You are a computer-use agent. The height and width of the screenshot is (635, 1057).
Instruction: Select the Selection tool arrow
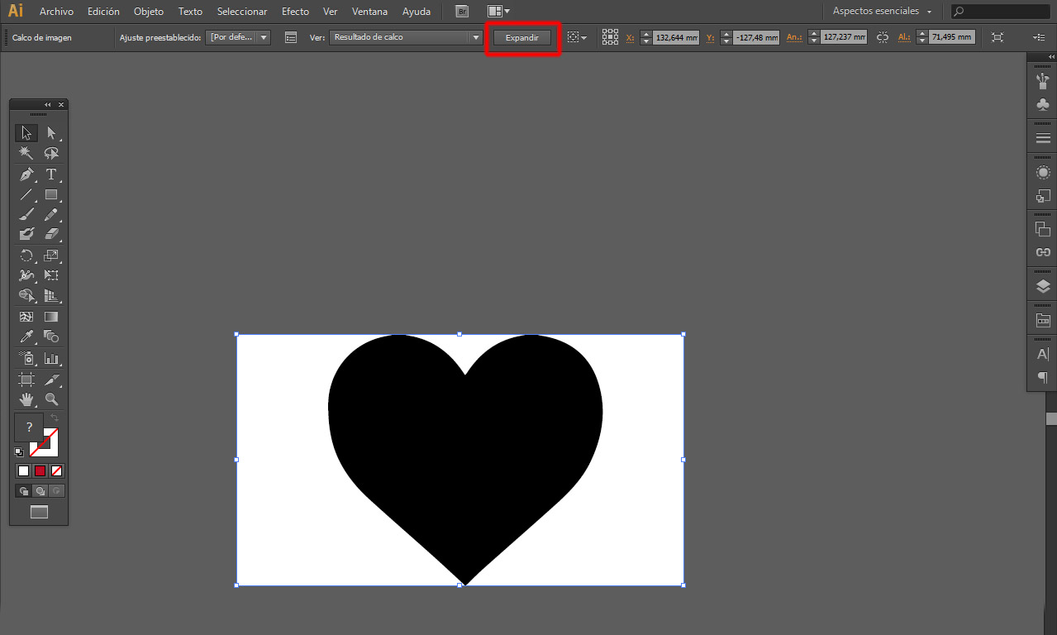click(x=26, y=132)
